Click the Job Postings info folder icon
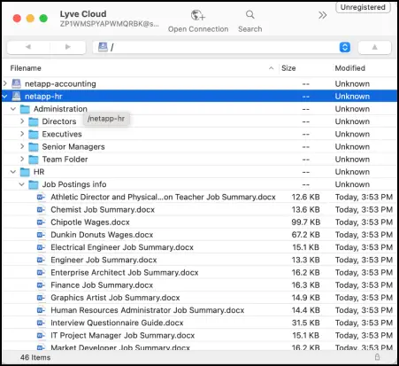Image resolution: width=399 pixels, height=366 pixels. coord(34,184)
